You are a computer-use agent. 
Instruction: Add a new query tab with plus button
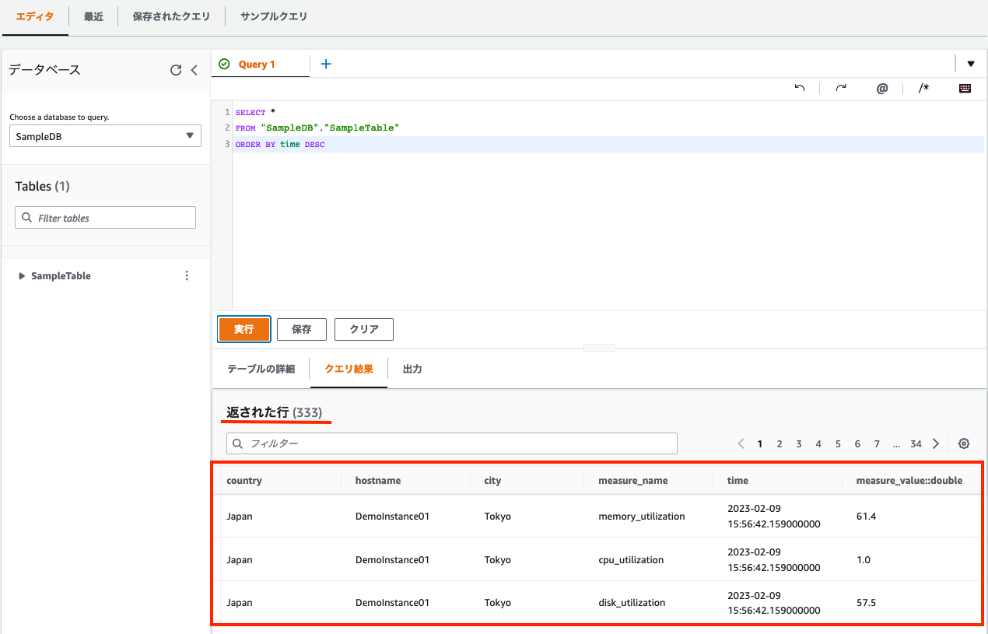[325, 64]
